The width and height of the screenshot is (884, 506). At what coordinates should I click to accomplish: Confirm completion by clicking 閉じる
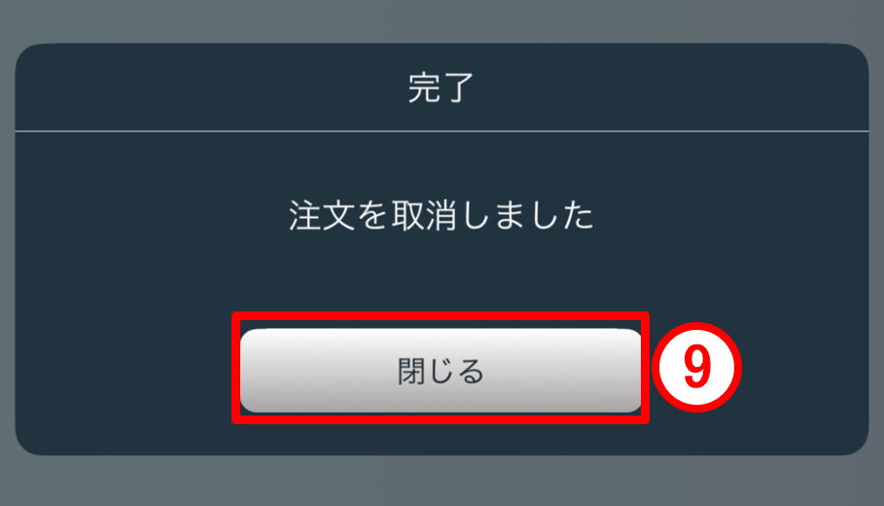(441, 370)
